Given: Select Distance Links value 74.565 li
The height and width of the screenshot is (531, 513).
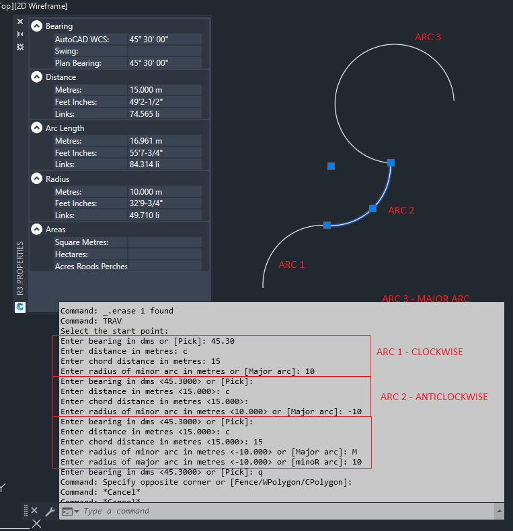Looking at the screenshot, I should click(x=165, y=113).
